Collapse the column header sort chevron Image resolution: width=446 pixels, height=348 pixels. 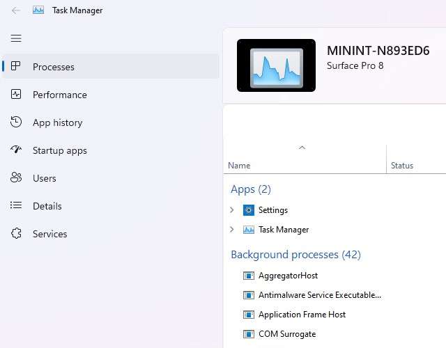[x=302, y=148]
